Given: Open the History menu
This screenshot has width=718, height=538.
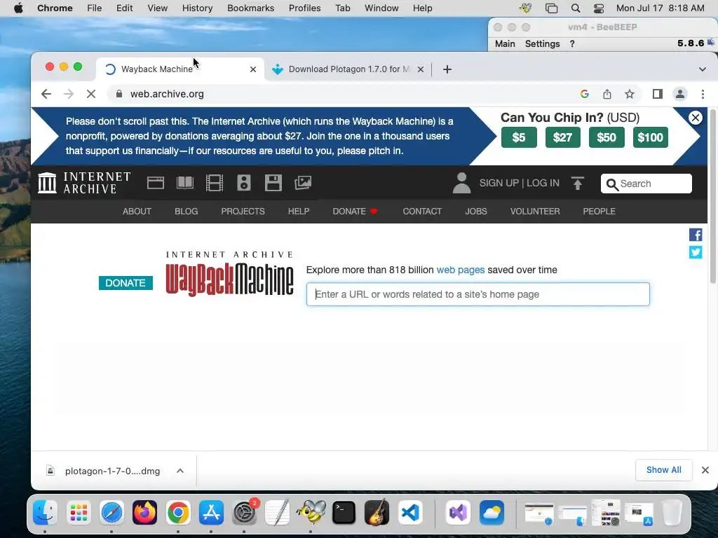Looking at the screenshot, I should tap(197, 8).
